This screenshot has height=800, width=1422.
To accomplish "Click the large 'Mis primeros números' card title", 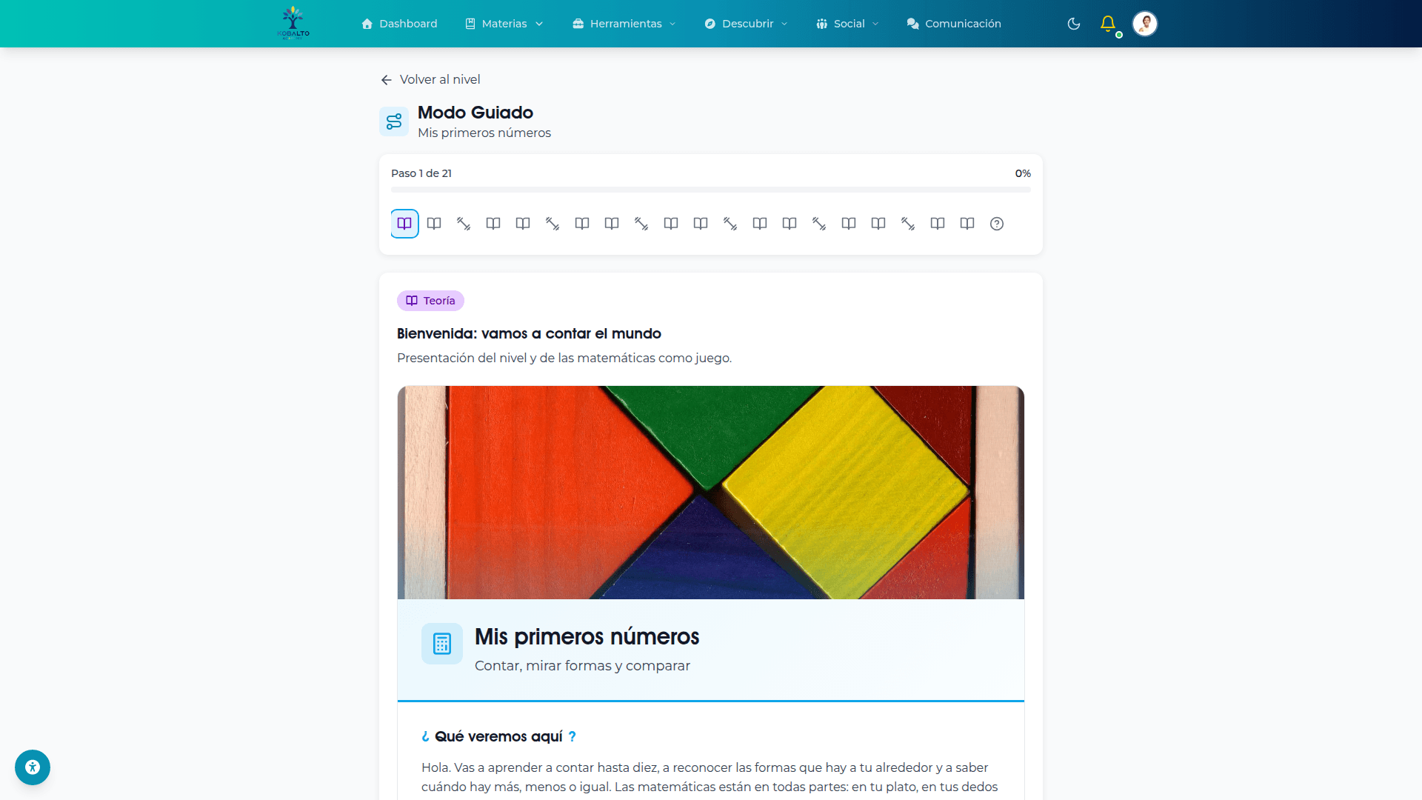I will tap(587, 636).
